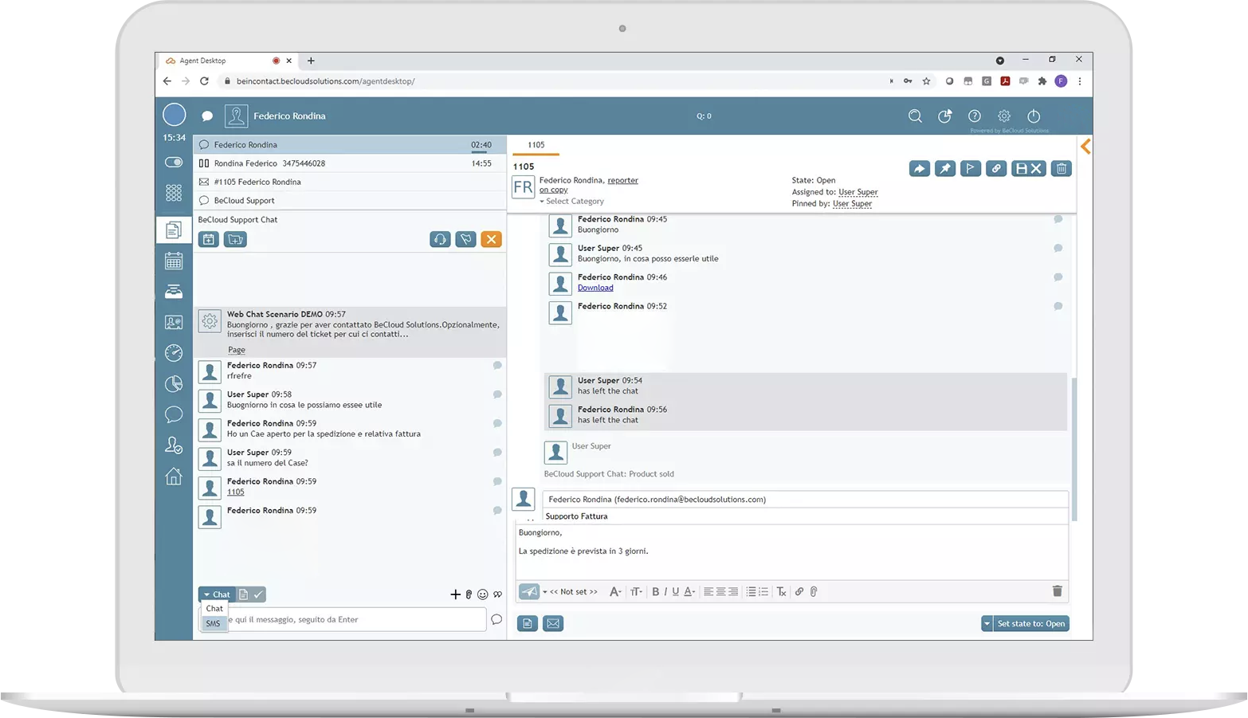Toggle underline formatting in the reply editor

675,592
